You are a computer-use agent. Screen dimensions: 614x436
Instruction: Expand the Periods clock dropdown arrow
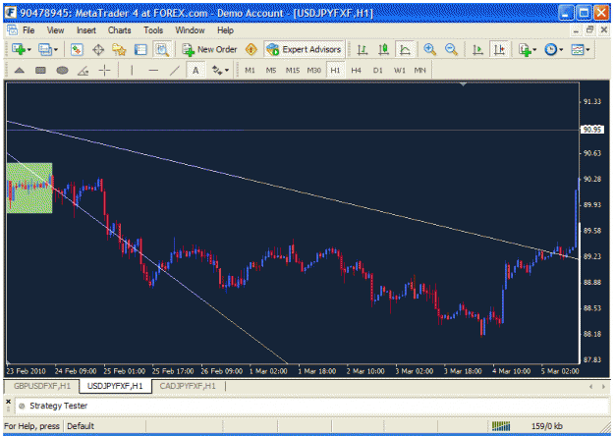tap(562, 50)
